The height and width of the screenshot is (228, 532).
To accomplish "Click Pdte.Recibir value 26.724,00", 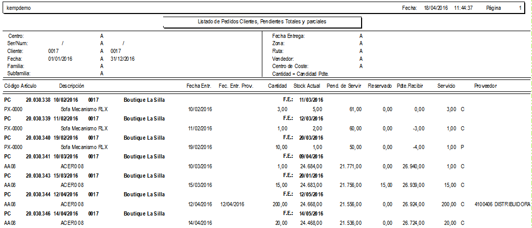I will point(413,223).
